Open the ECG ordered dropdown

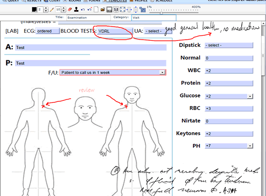[x=47, y=31]
